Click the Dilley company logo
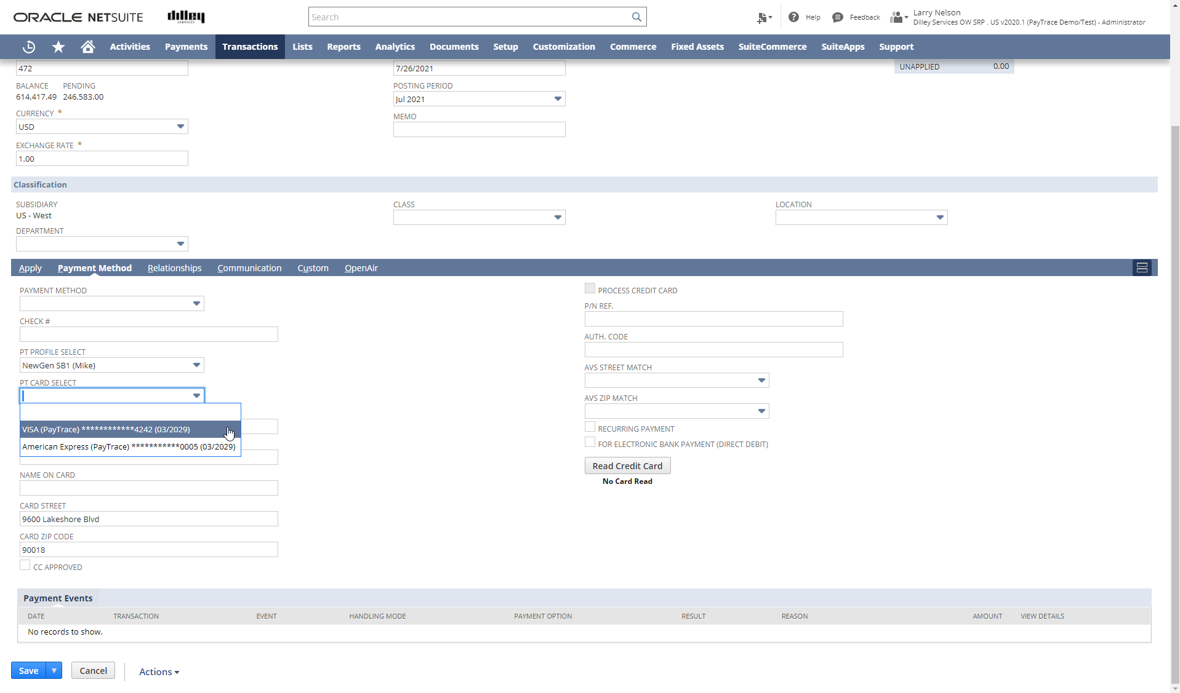 click(186, 17)
